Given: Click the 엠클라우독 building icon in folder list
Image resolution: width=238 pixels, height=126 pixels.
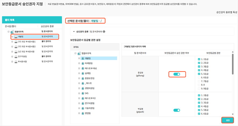Looking at the screenshot, I should coord(12,32).
